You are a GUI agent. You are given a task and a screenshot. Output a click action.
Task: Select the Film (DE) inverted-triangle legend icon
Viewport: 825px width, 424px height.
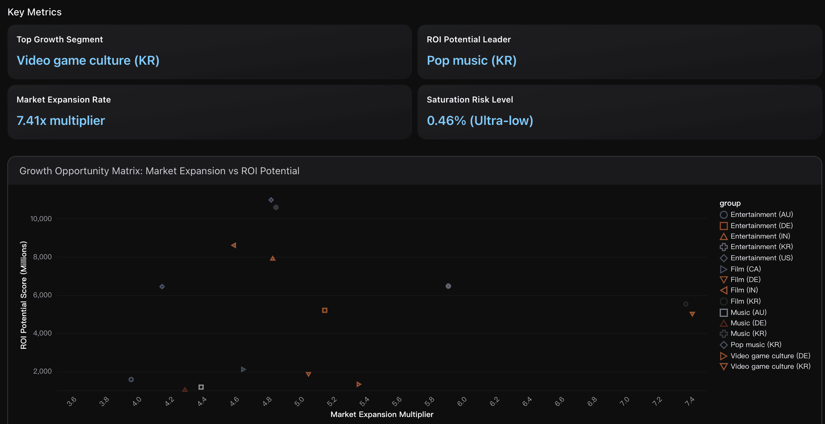tap(724, 280)
